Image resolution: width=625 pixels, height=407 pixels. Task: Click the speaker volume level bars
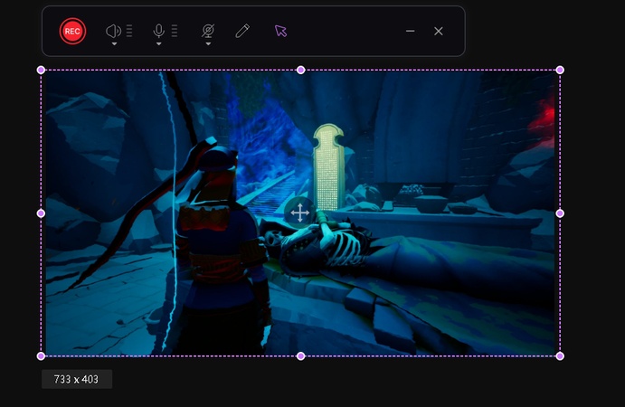129,31
